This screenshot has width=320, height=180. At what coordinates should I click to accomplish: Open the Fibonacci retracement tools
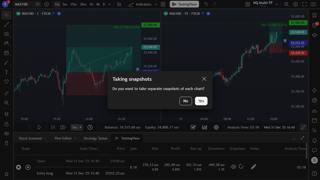pos(6,34)
